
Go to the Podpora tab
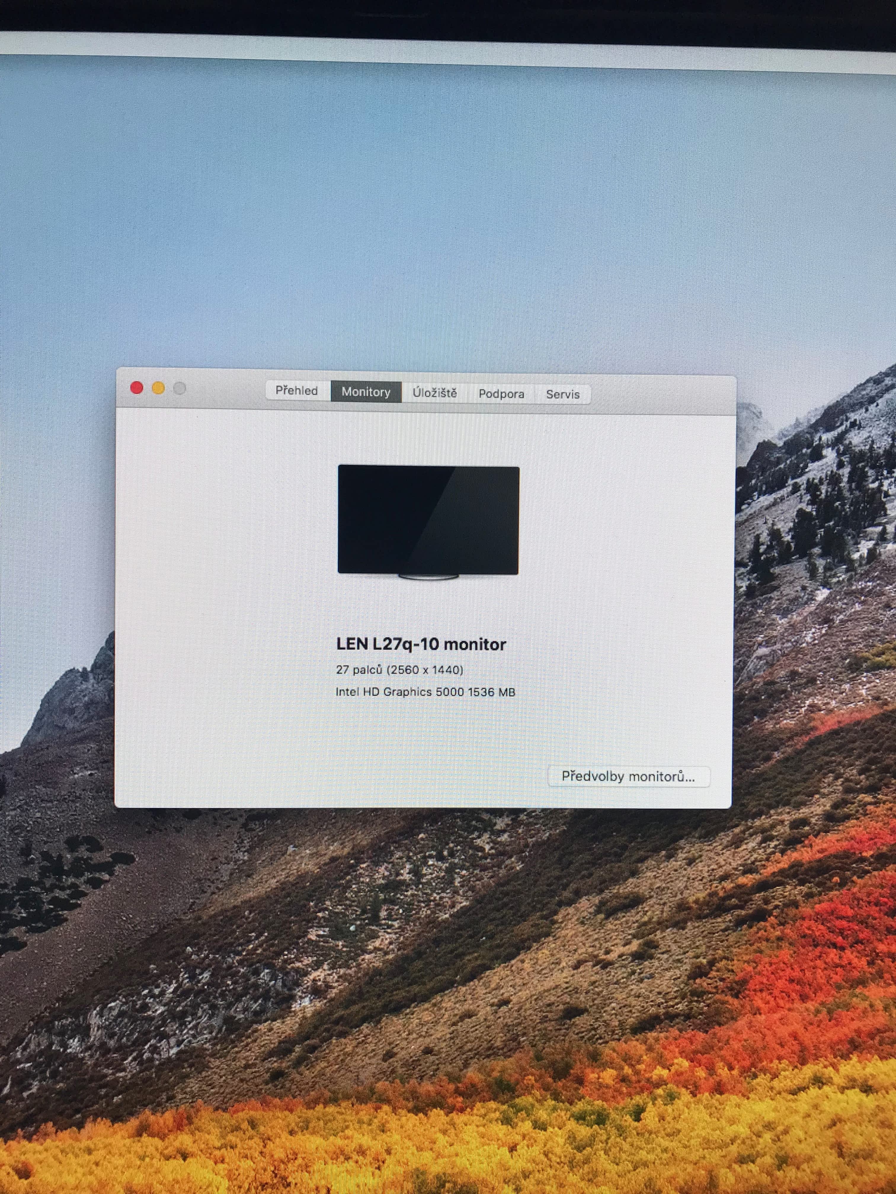(501, 394)
